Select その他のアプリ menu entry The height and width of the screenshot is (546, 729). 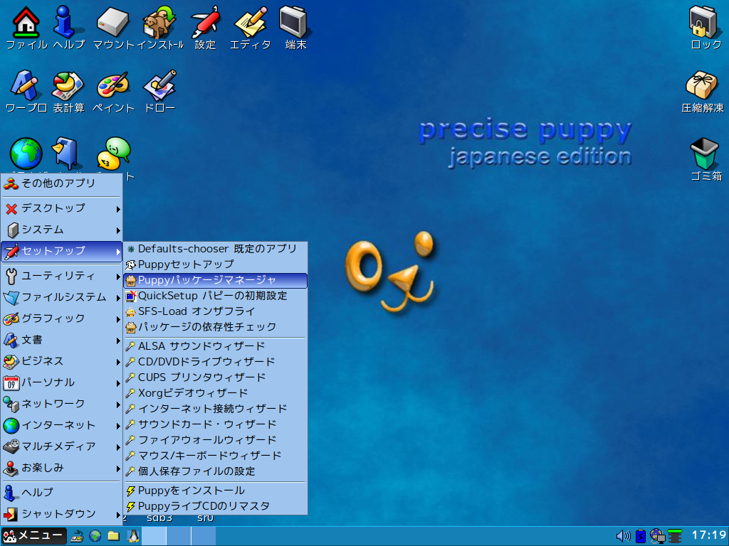(61, 184)
